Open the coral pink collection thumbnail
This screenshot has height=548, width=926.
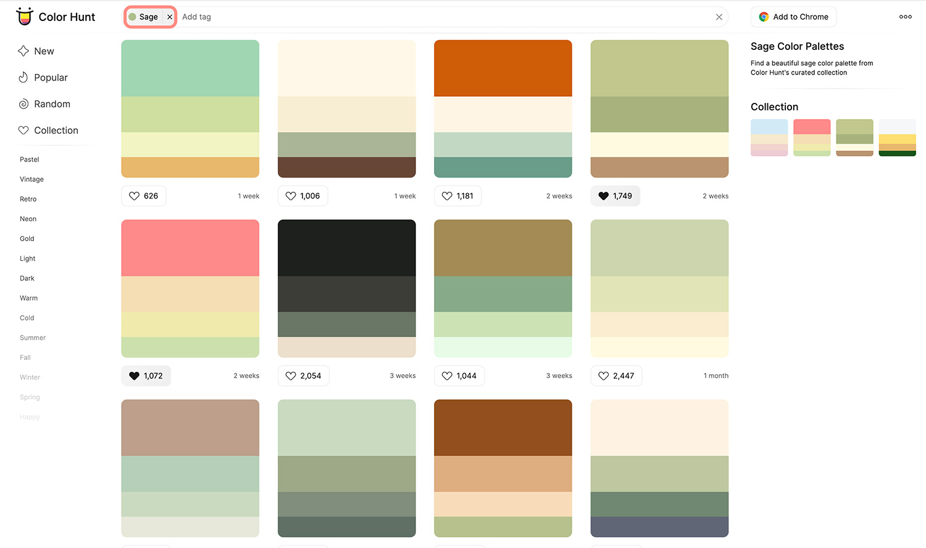pyautogui.click(x=812, y=137)
